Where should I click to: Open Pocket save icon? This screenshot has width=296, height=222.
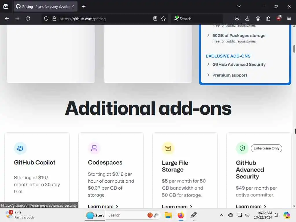(237, 19)
